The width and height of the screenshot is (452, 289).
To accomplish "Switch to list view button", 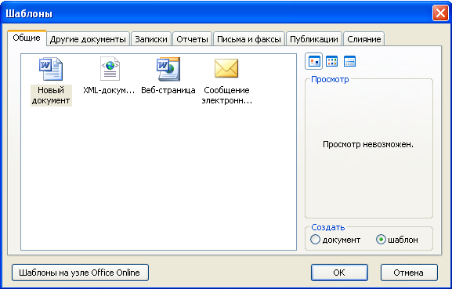I will click(x=332, y=61).
